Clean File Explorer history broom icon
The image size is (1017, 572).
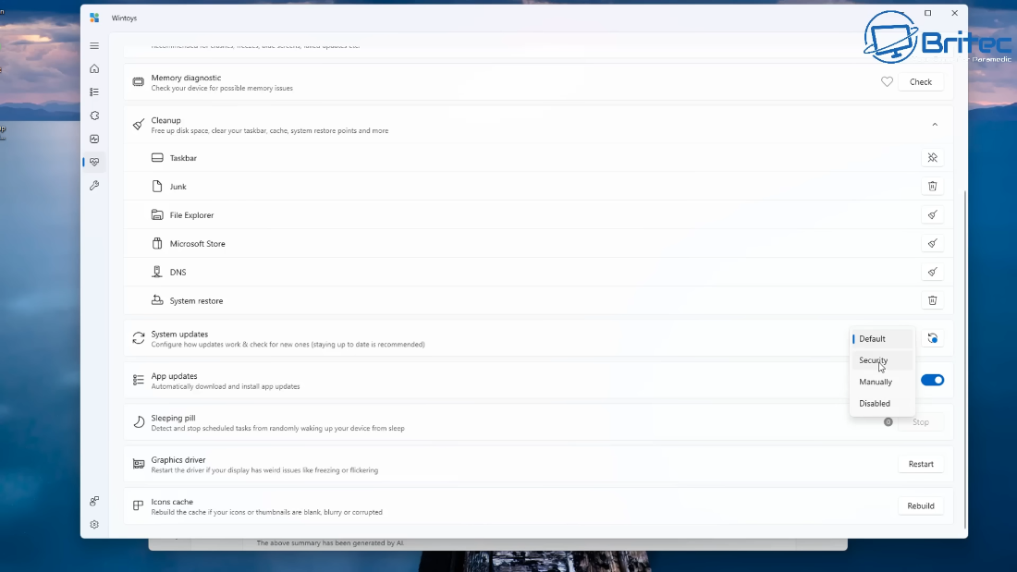pos(932,214)
